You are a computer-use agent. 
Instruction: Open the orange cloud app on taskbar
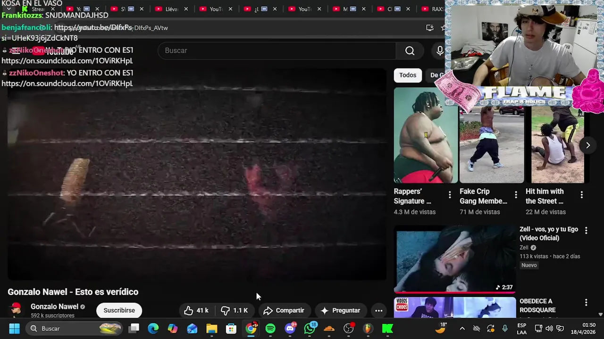click(x=329, y=328)
